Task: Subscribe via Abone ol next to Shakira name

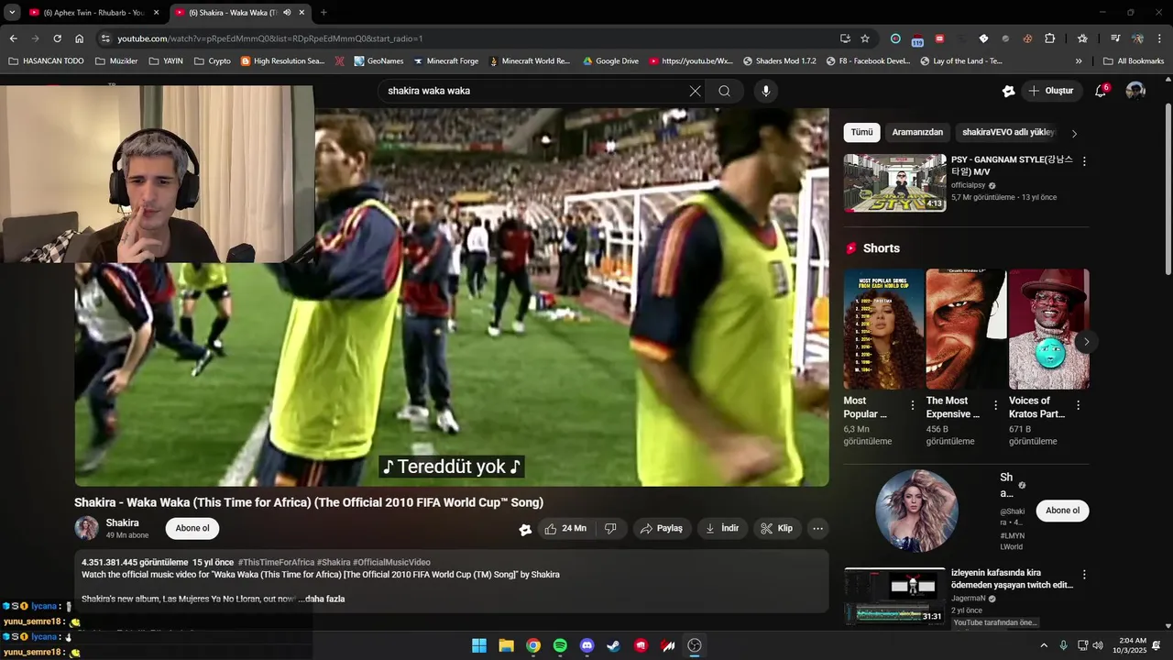Action: pos(192,528)
